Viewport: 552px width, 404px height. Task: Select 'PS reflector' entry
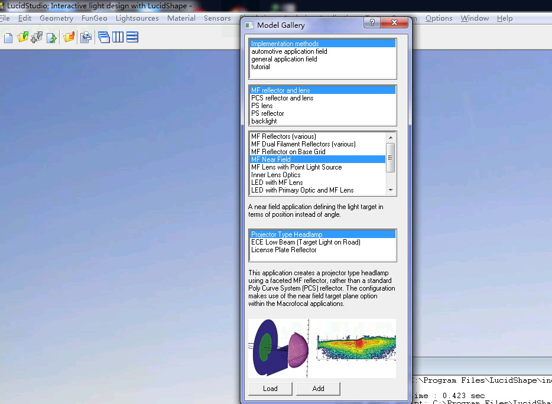[323, 113]
